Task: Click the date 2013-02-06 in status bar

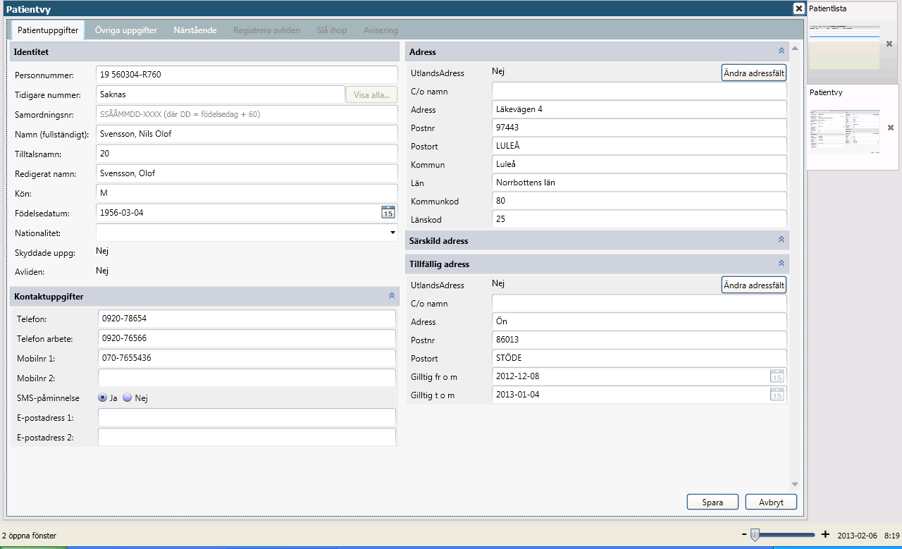Action: pos(858,536)
